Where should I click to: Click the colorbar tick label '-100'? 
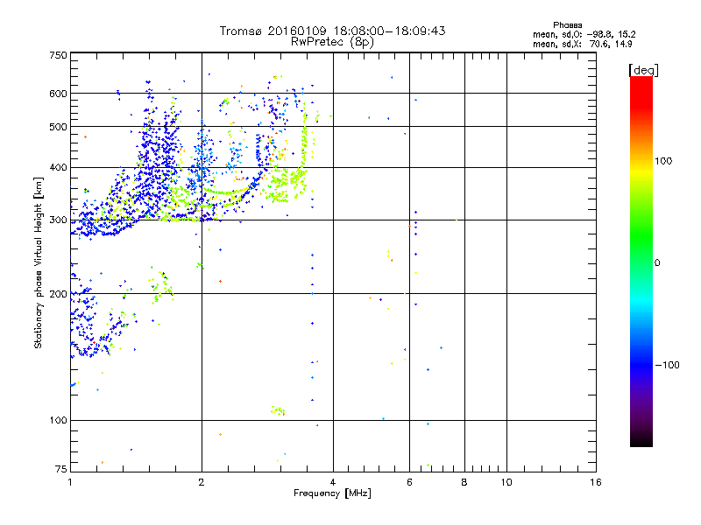coord(668,365)
